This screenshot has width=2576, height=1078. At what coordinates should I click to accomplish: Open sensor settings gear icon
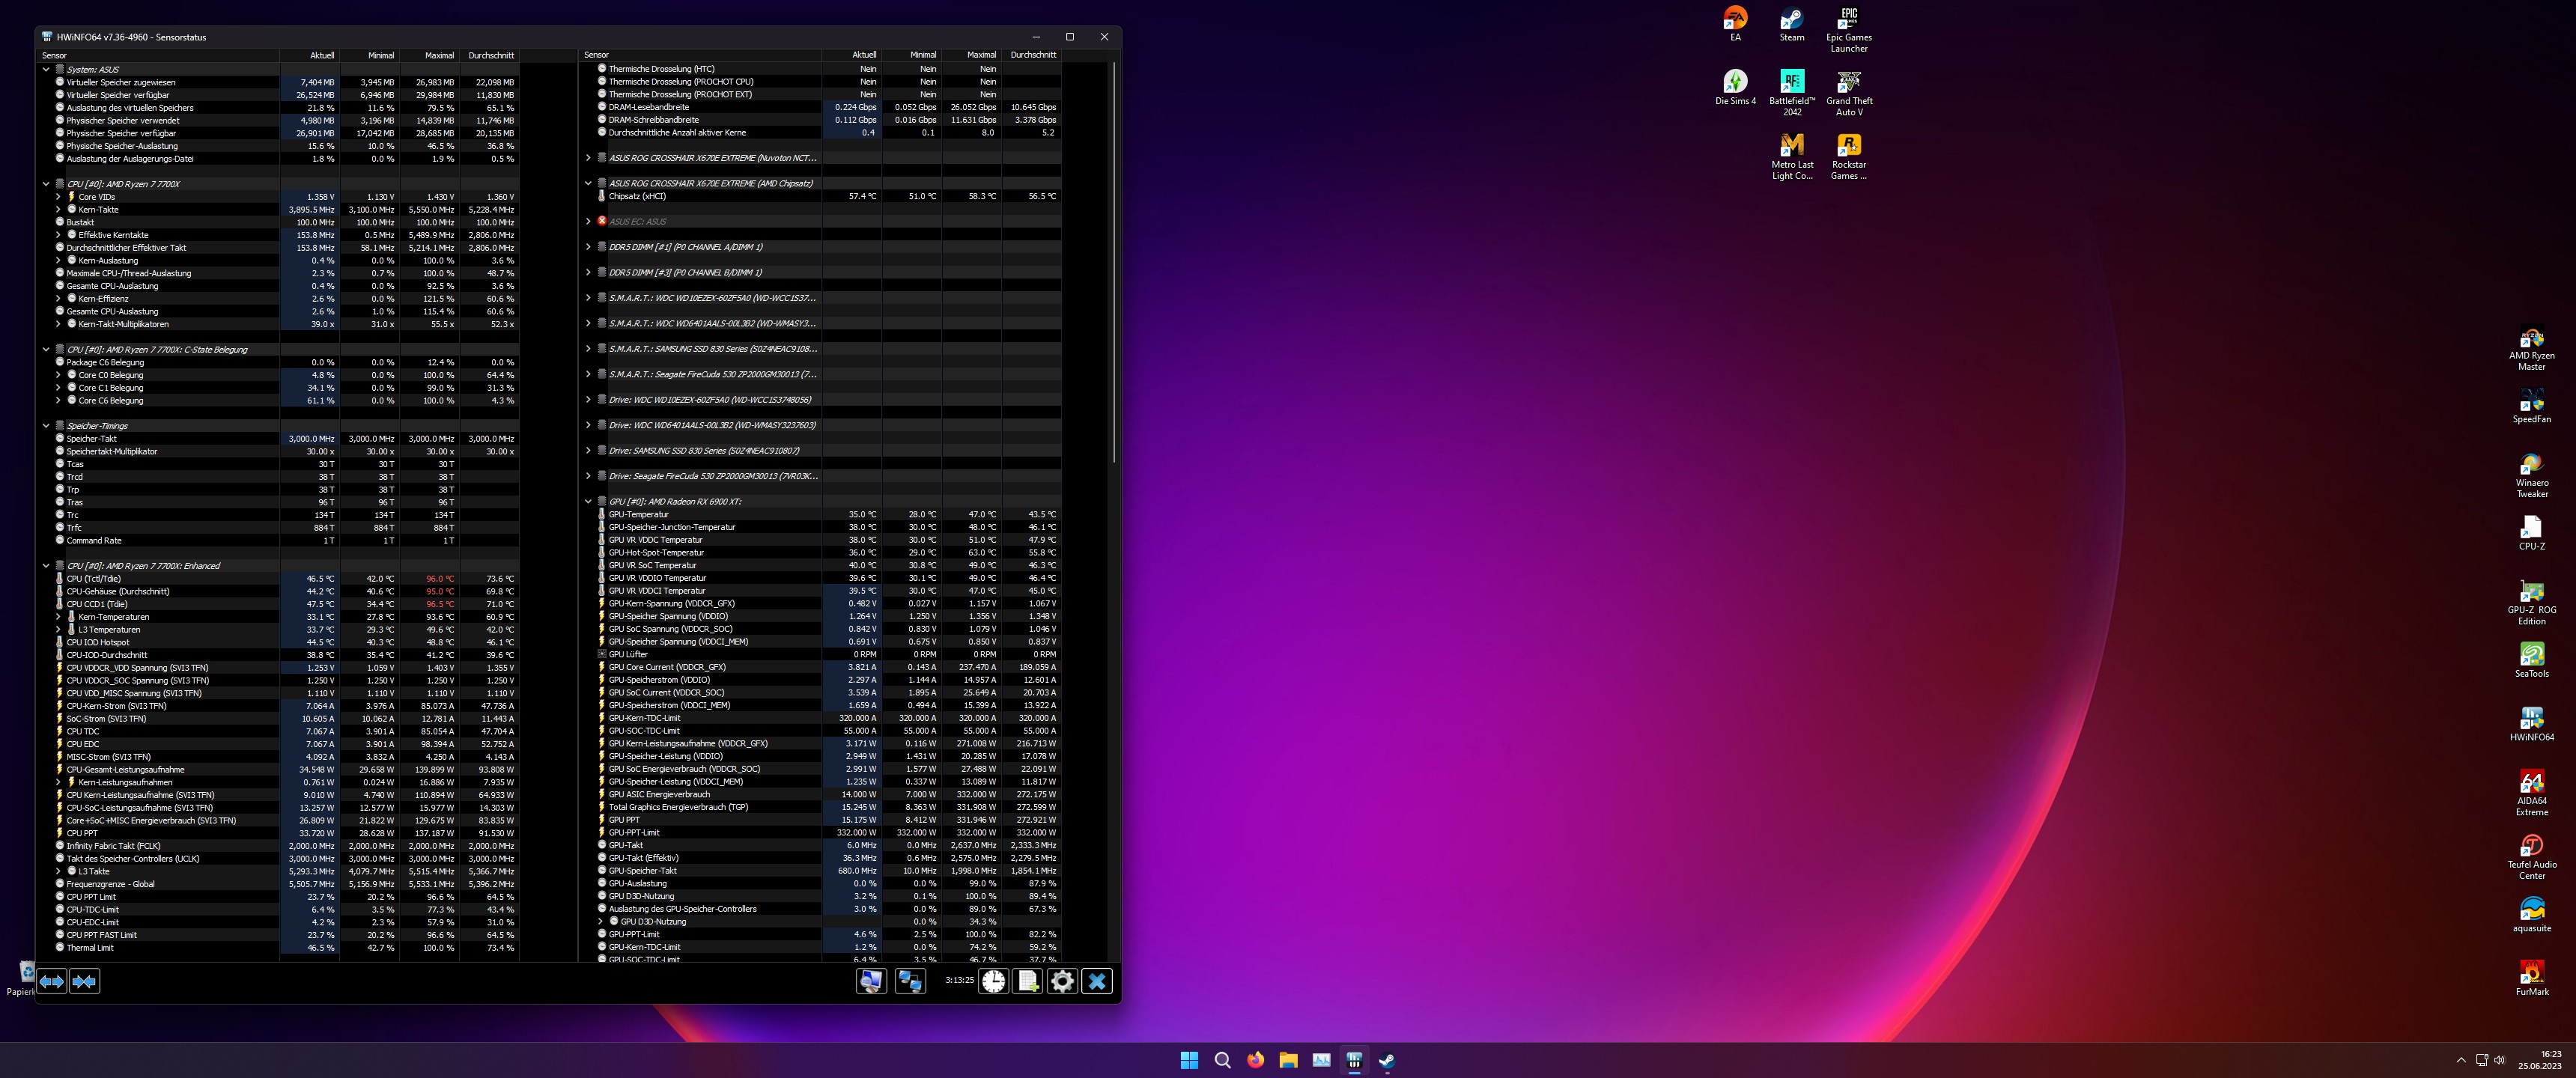click(1062, 981)
